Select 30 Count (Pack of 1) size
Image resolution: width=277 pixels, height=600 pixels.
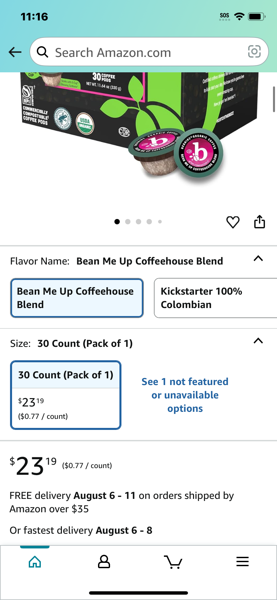pyautogui.click(x=66, y=395)
